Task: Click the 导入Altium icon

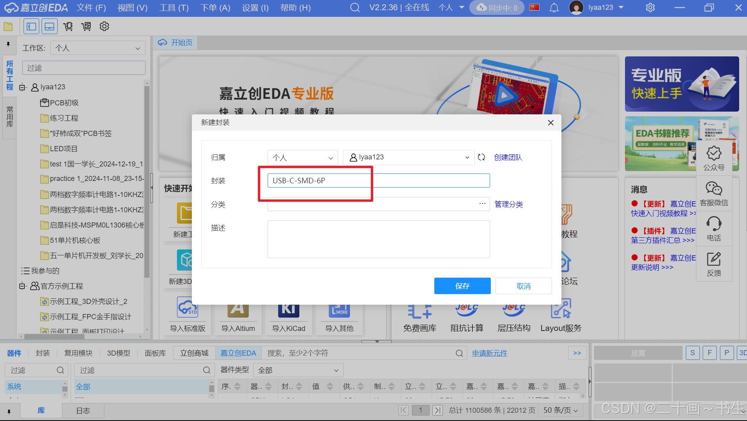Action: pos(238,310)
